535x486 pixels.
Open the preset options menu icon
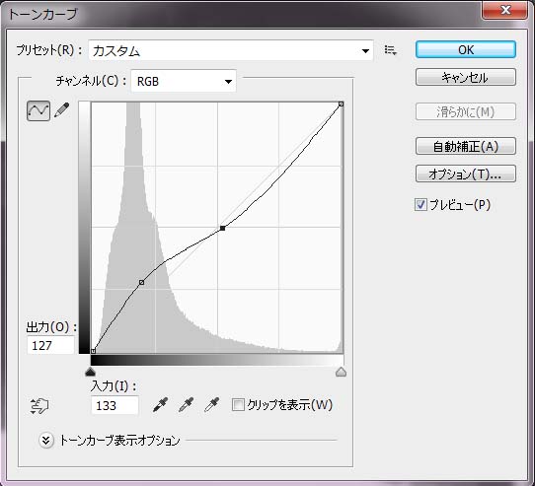(x=390, y=50)
